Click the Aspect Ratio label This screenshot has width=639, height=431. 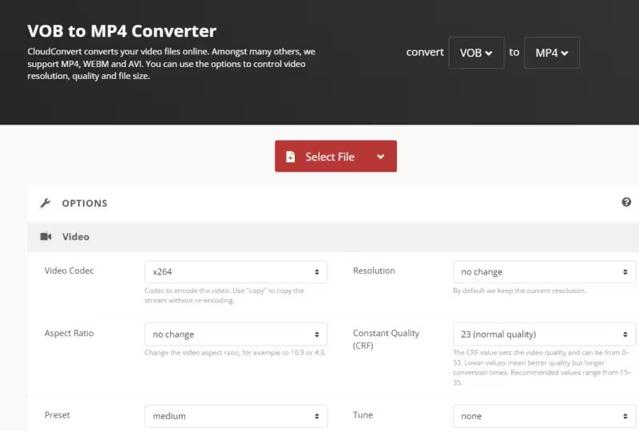pos(69,334)
